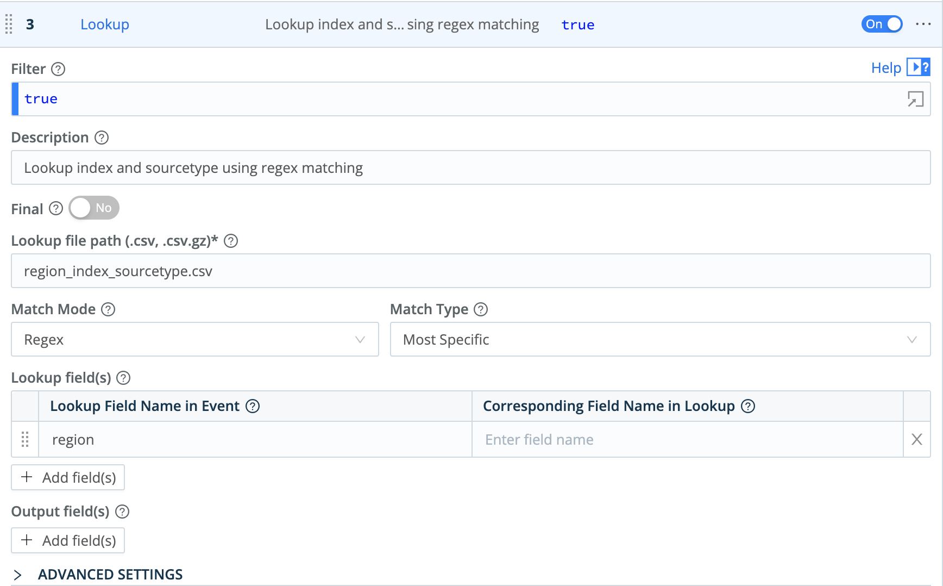Click the Description help icon
This screenshot has width=943, height=586.
click(102, 138)
